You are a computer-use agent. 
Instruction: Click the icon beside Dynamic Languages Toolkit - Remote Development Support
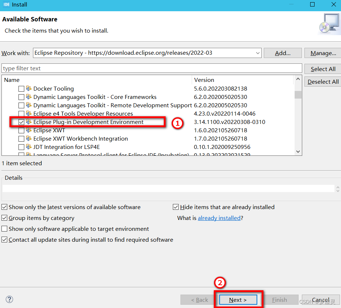pyautogui.click(x=29, y=105)
